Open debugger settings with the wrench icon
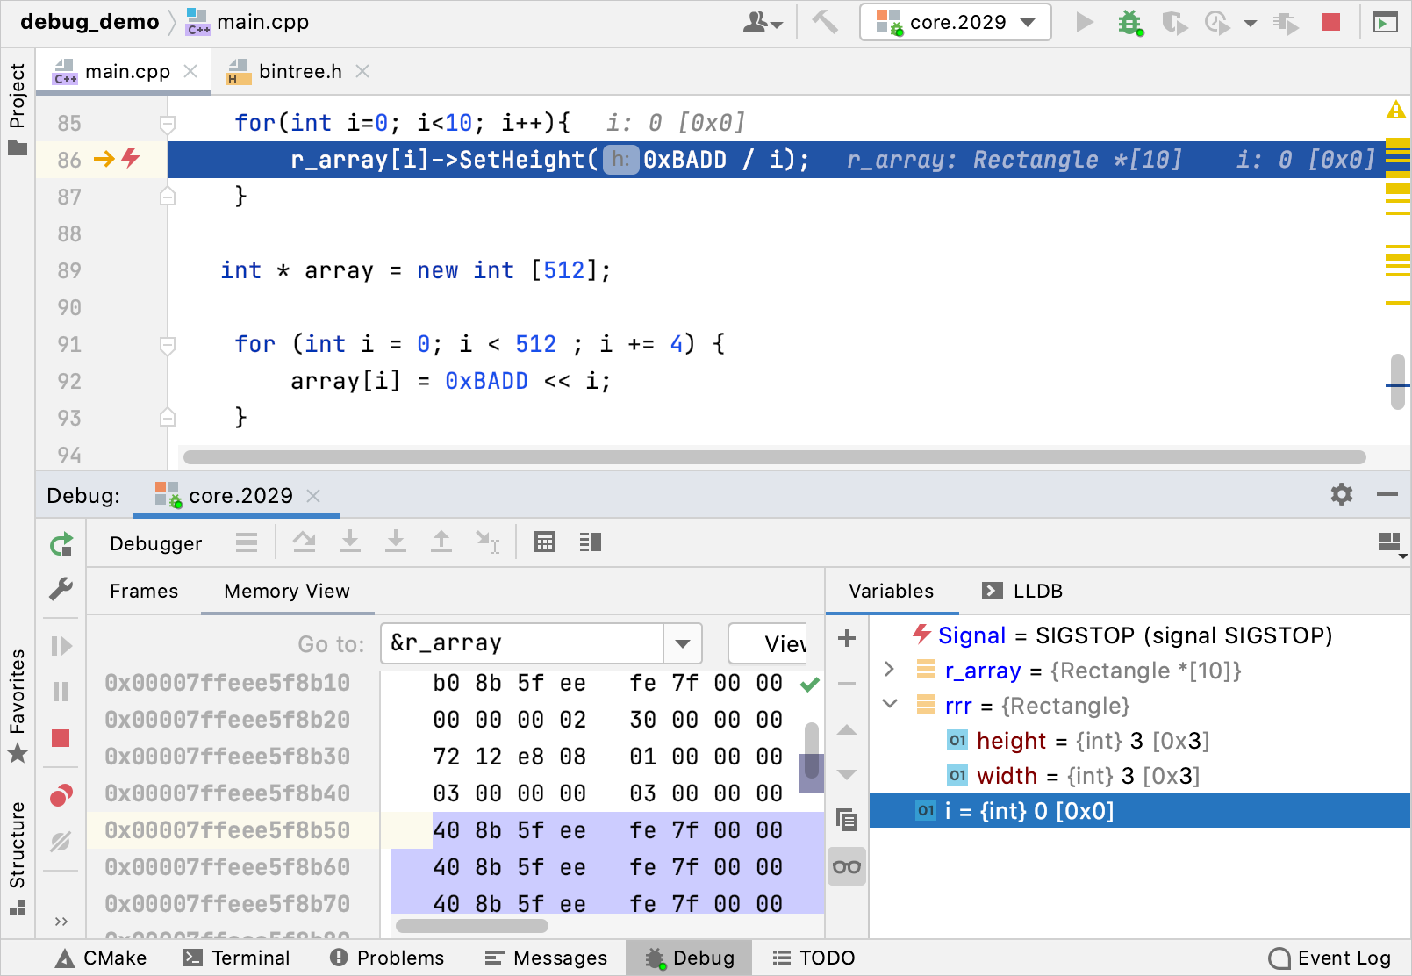 click(61, 589)
